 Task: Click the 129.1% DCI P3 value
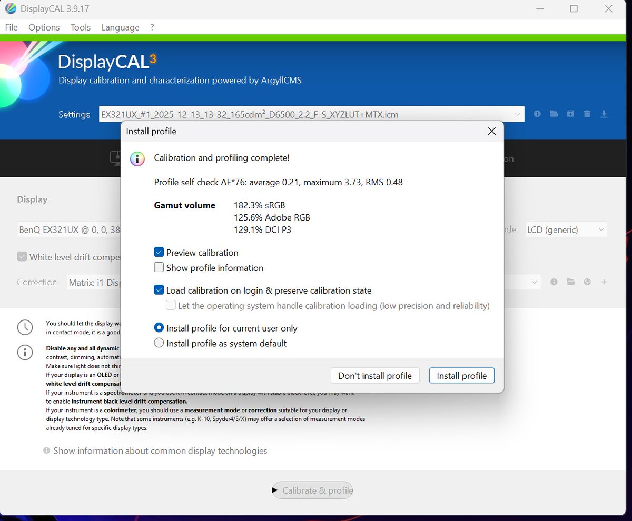262,229
